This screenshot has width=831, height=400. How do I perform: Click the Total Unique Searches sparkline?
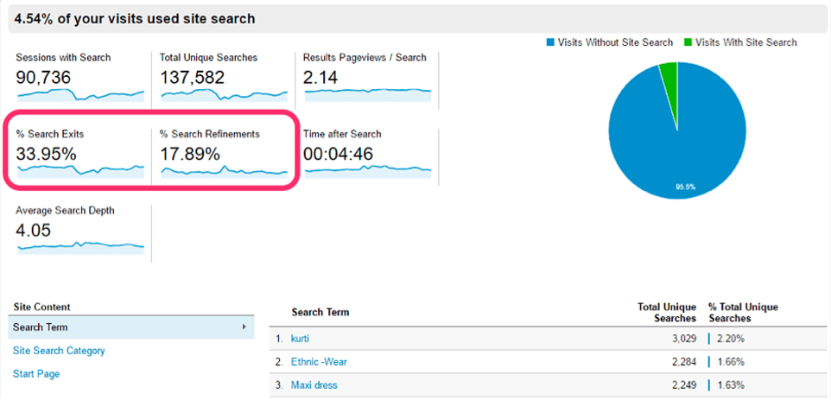coord(224,94)
